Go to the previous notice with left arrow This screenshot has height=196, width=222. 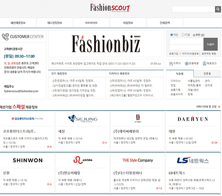pos(158,64)
